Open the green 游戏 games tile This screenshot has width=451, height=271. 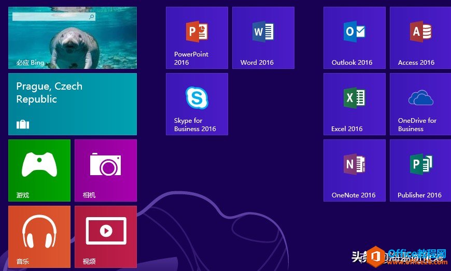point(39,170)
